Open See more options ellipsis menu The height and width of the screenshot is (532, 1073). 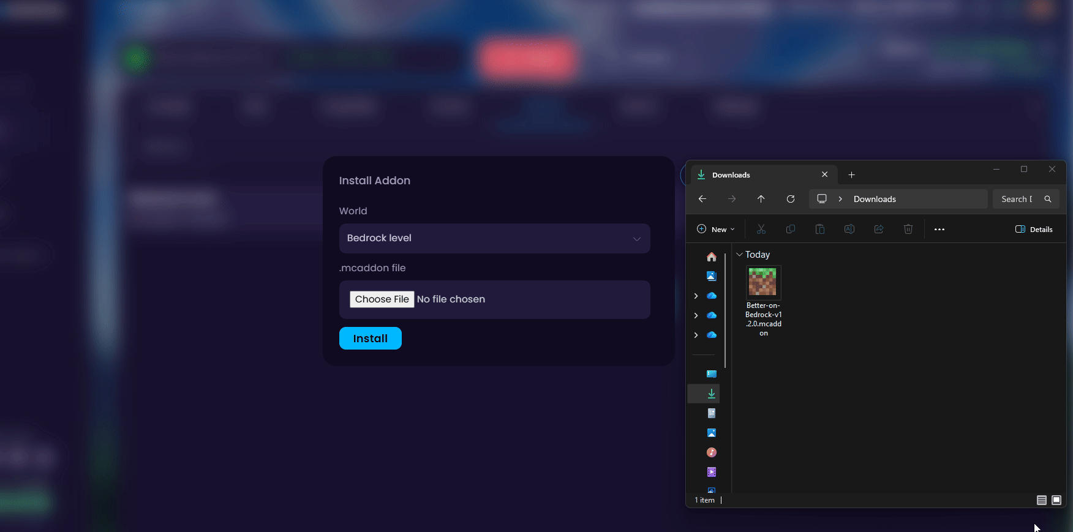pyautogui.click(x=939, y=230)
